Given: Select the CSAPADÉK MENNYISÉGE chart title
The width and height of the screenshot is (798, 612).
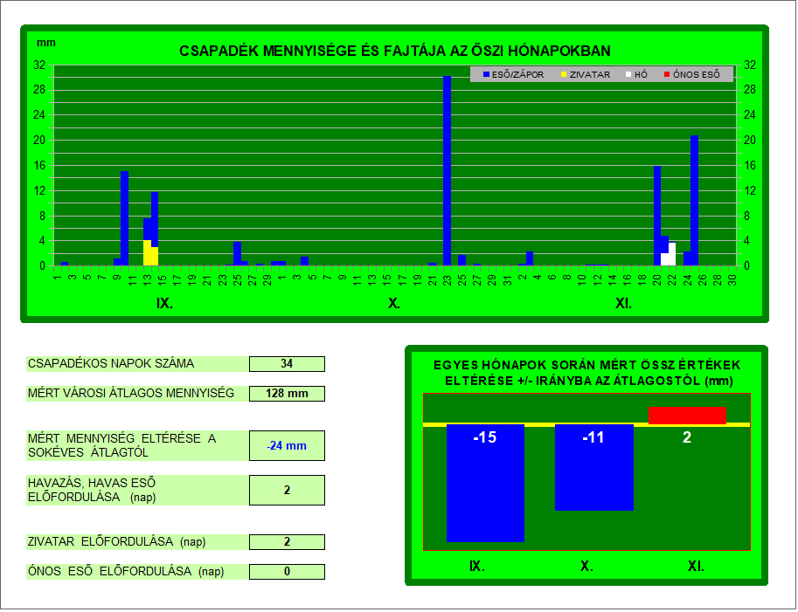Looking at the screenshot, I should pos(394,52).
